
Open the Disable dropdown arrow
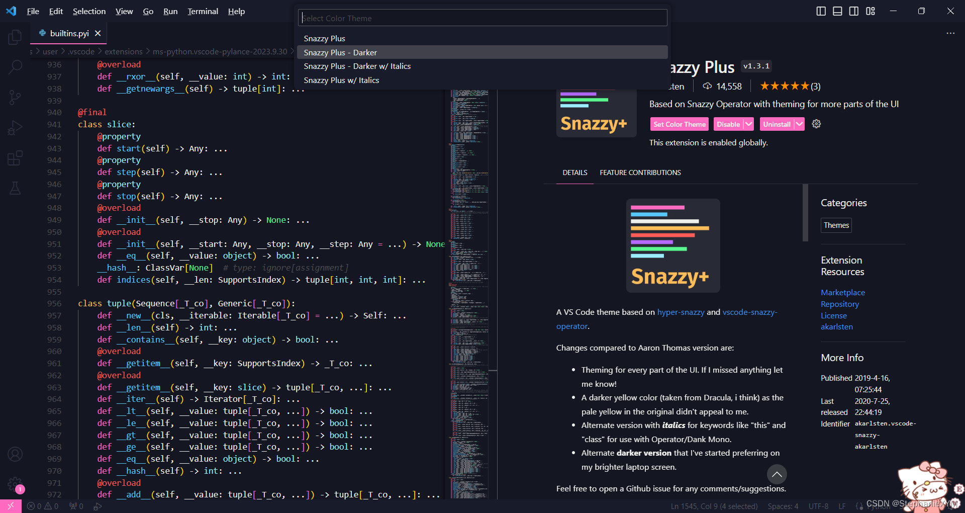[x=748, y=124]
